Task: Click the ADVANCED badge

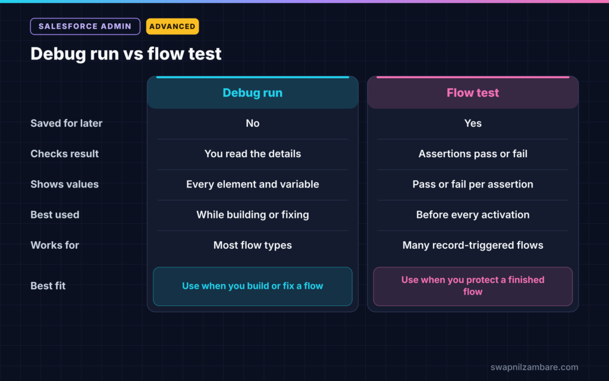Action: coord(172,26)
